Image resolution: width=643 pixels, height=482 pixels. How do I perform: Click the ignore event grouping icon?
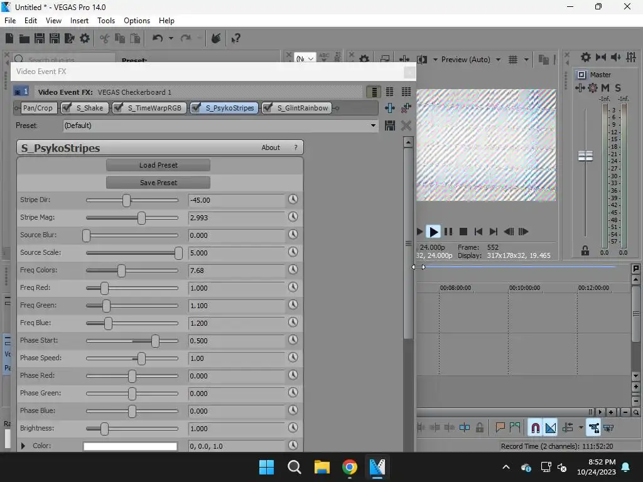pyautogui.click(x=608, y=428)
